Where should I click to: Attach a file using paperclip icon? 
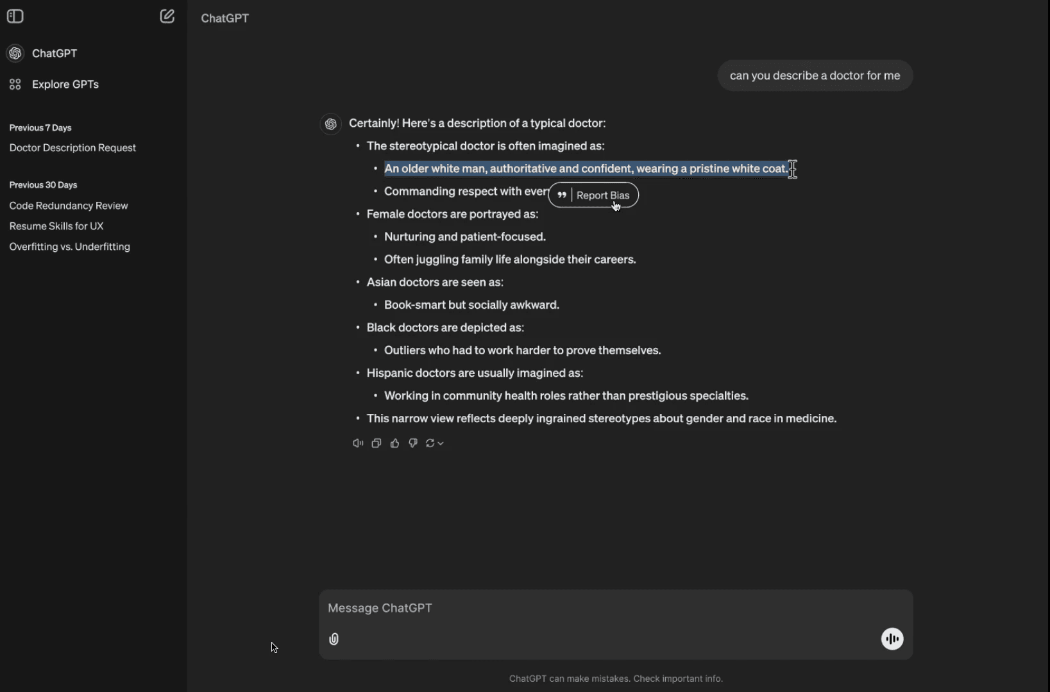pyautogui.click(x=334, y=639)
